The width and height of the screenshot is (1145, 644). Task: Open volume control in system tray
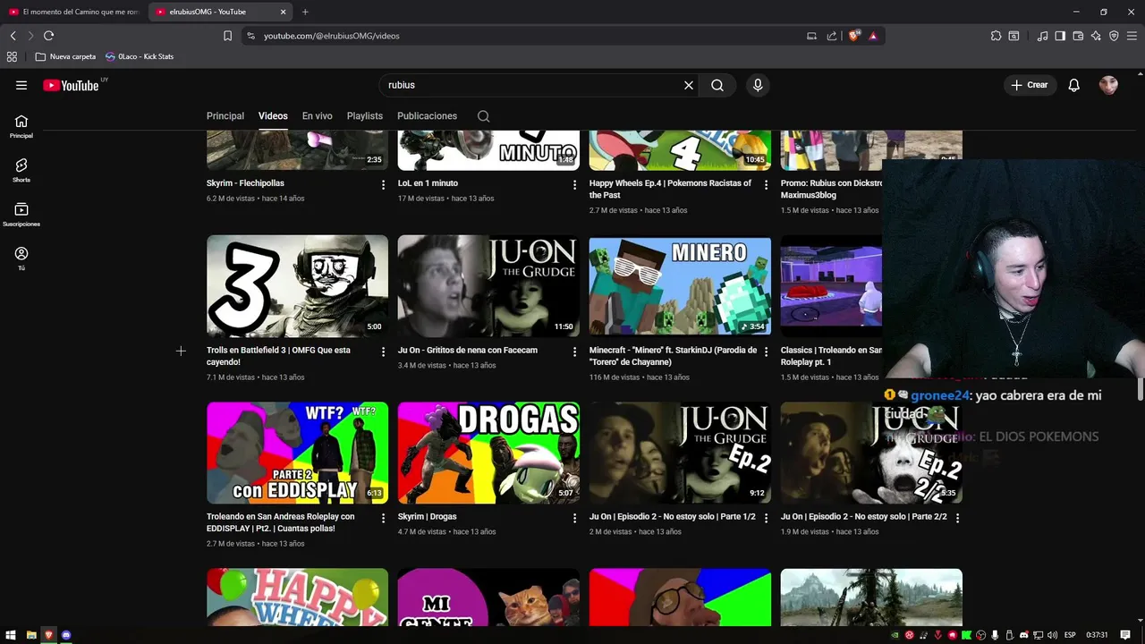point(1053,635)
